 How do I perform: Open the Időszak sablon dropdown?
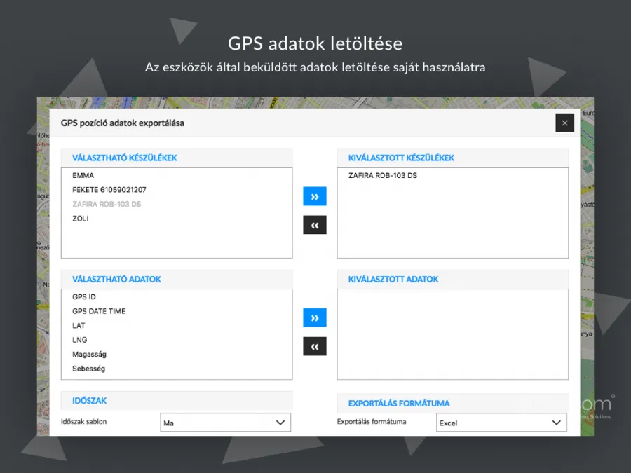(x=225, y=423)
